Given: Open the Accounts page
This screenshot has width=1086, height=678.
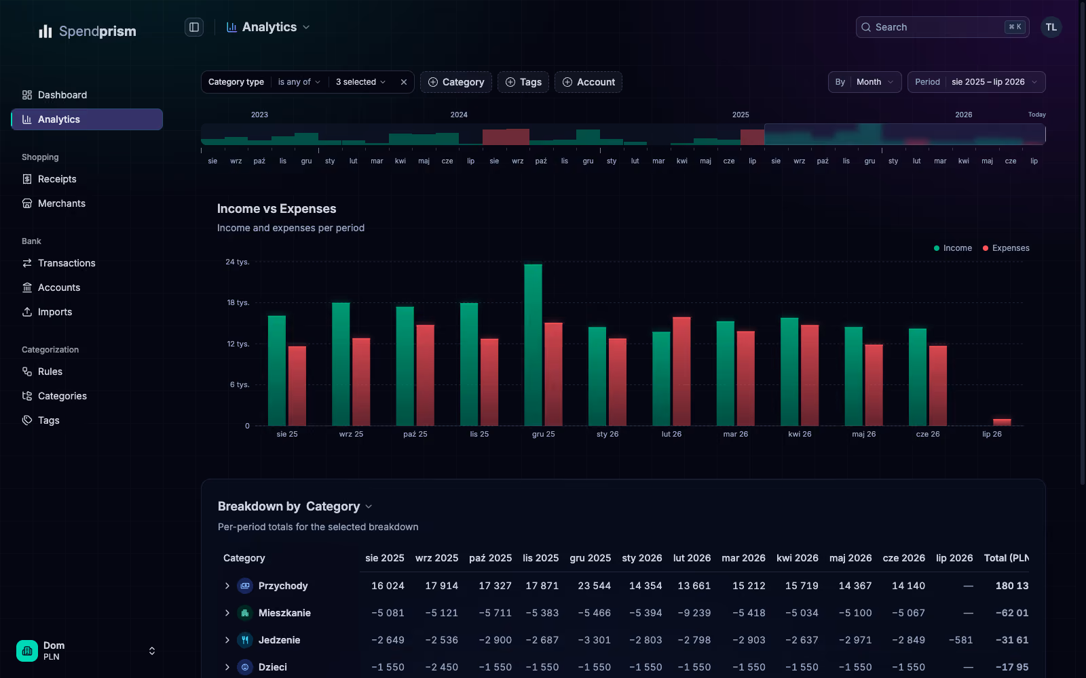Looking at the screenshot, I should pyautogui.click(x=87, y=287).
